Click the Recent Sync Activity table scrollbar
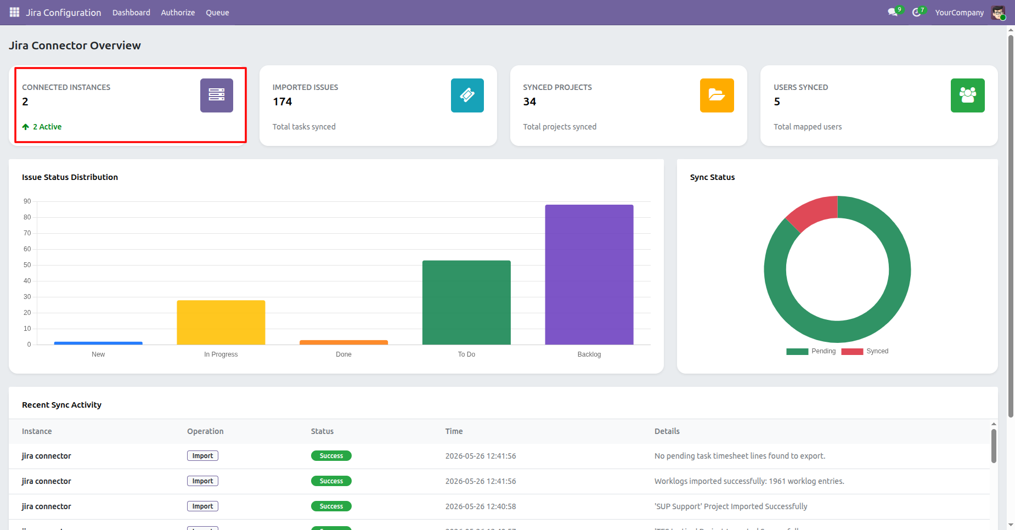This screenshot has height=530, width=1015. [994, 446]
